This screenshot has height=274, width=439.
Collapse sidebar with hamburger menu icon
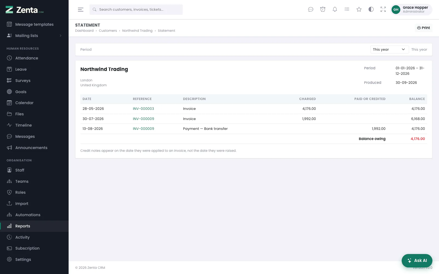81,10
